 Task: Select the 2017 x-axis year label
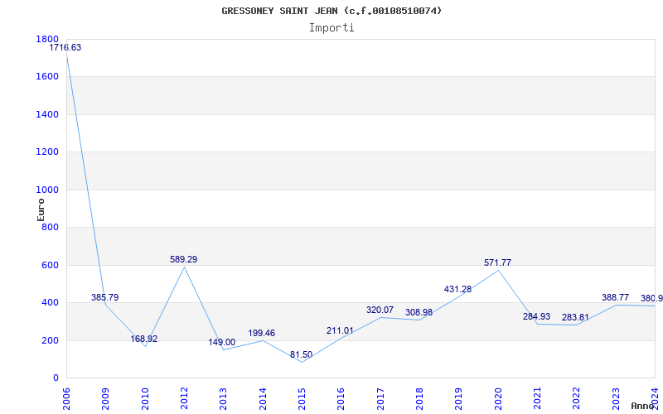point(380,399)
